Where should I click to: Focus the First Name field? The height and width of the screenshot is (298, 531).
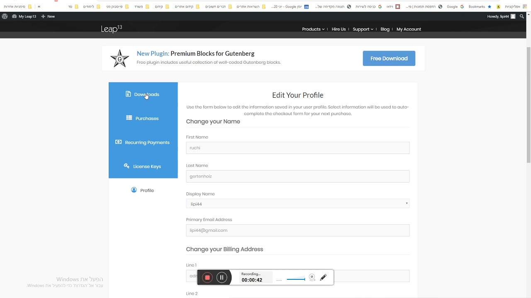tap(297, 148)
